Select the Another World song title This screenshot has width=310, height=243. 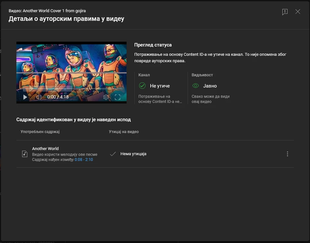[45, 148]
